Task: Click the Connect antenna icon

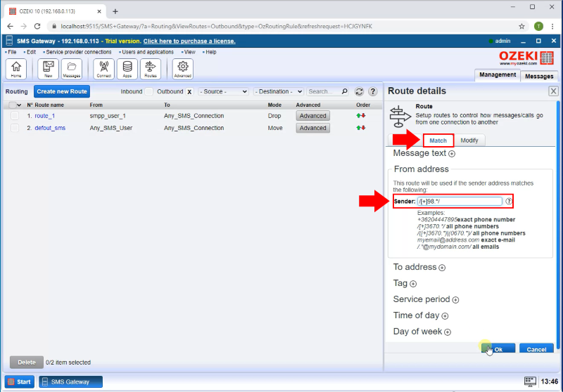Action: pyautogui.click(x=103, y=69)
